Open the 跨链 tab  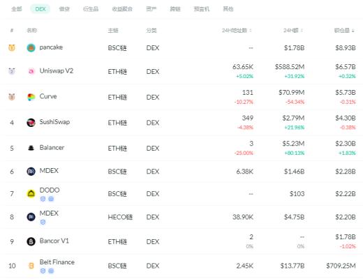pos(175,9)
